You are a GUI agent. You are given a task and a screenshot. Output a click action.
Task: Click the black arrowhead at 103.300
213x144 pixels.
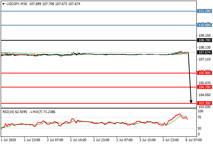point(191,102)
